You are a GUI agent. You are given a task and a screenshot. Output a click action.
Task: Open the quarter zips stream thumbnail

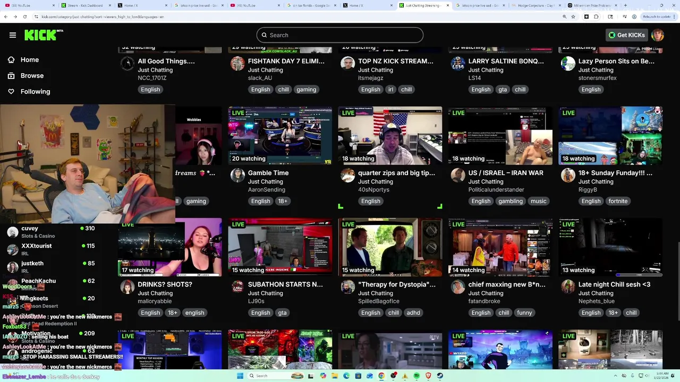coord(390,136)
